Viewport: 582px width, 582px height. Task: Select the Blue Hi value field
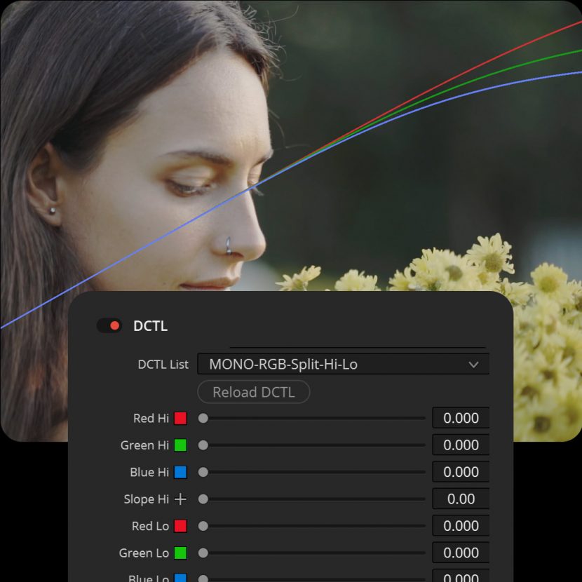[x=461, y=473]
